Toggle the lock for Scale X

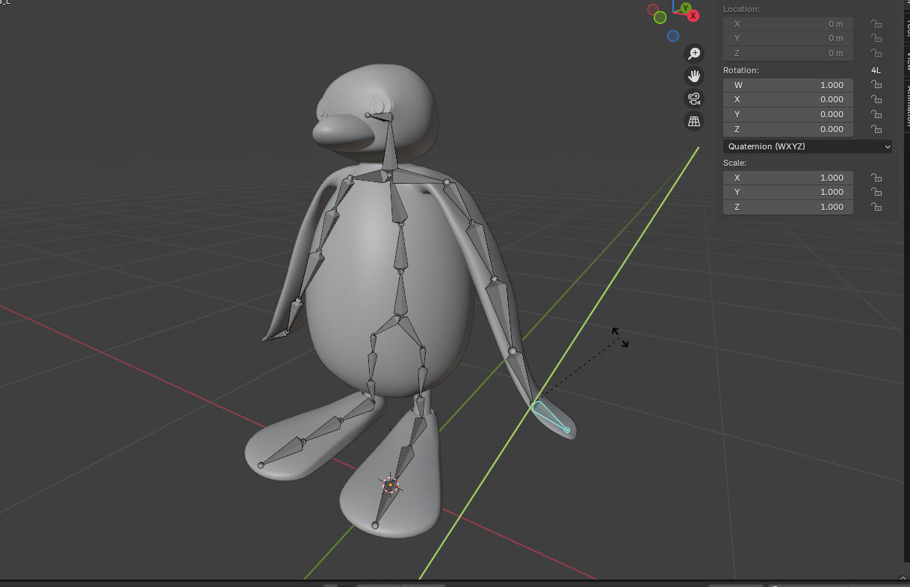tap(876, 178)
